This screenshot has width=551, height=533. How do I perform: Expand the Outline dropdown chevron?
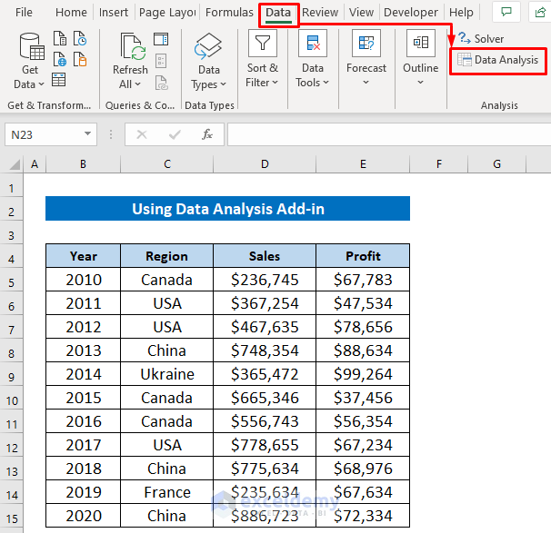[421, 83]
